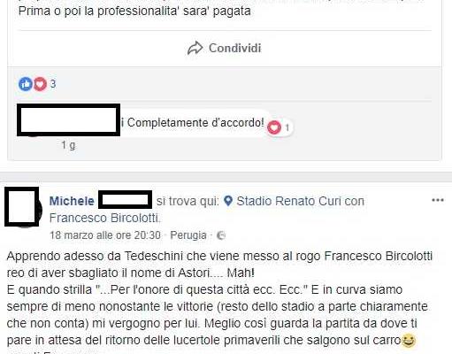Open Francesco Bircolotti tagged profile

pyautogui.click(x=104, y=218)
